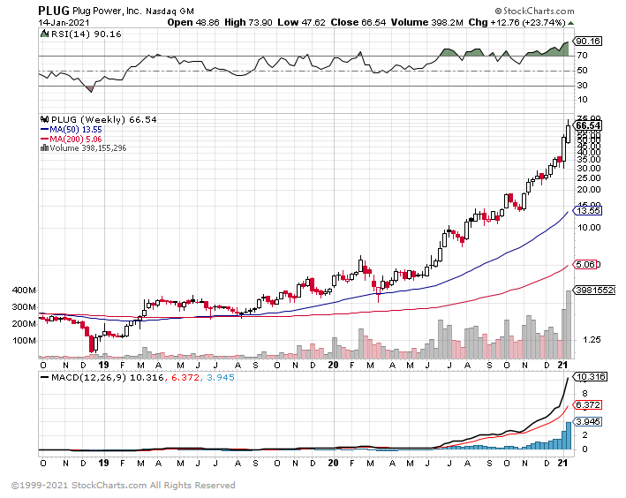Screen dimensions: 626x498
Task: Select the black MACD line swatch
Action: (x=45, y=377)
